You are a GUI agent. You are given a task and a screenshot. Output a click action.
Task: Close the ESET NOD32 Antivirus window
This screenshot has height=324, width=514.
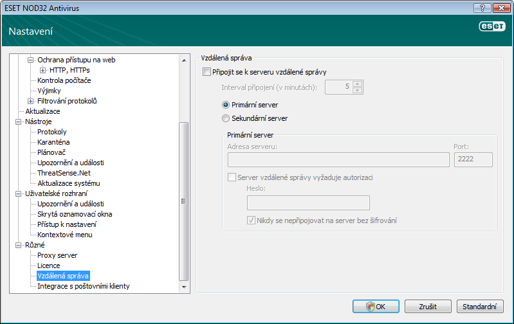501,8
